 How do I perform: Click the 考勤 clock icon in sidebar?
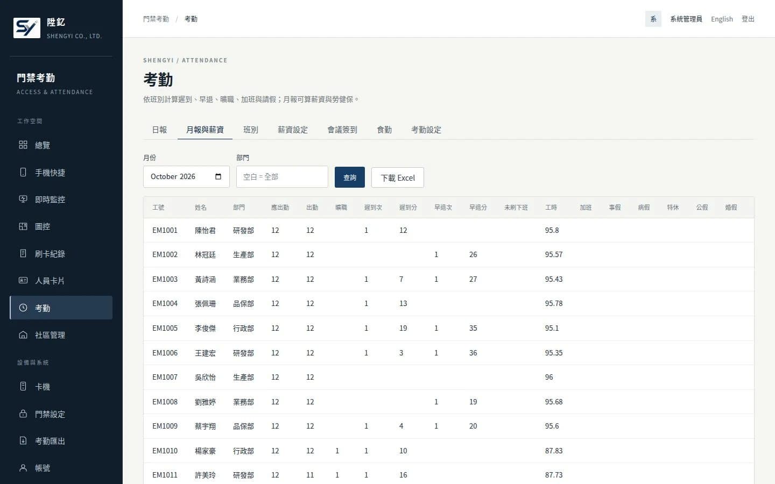pos(23,308)
